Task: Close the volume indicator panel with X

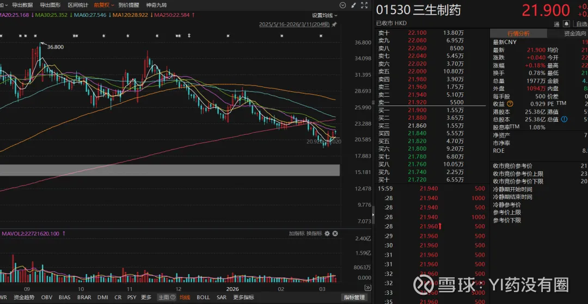Action: click(x=335, y=233)
